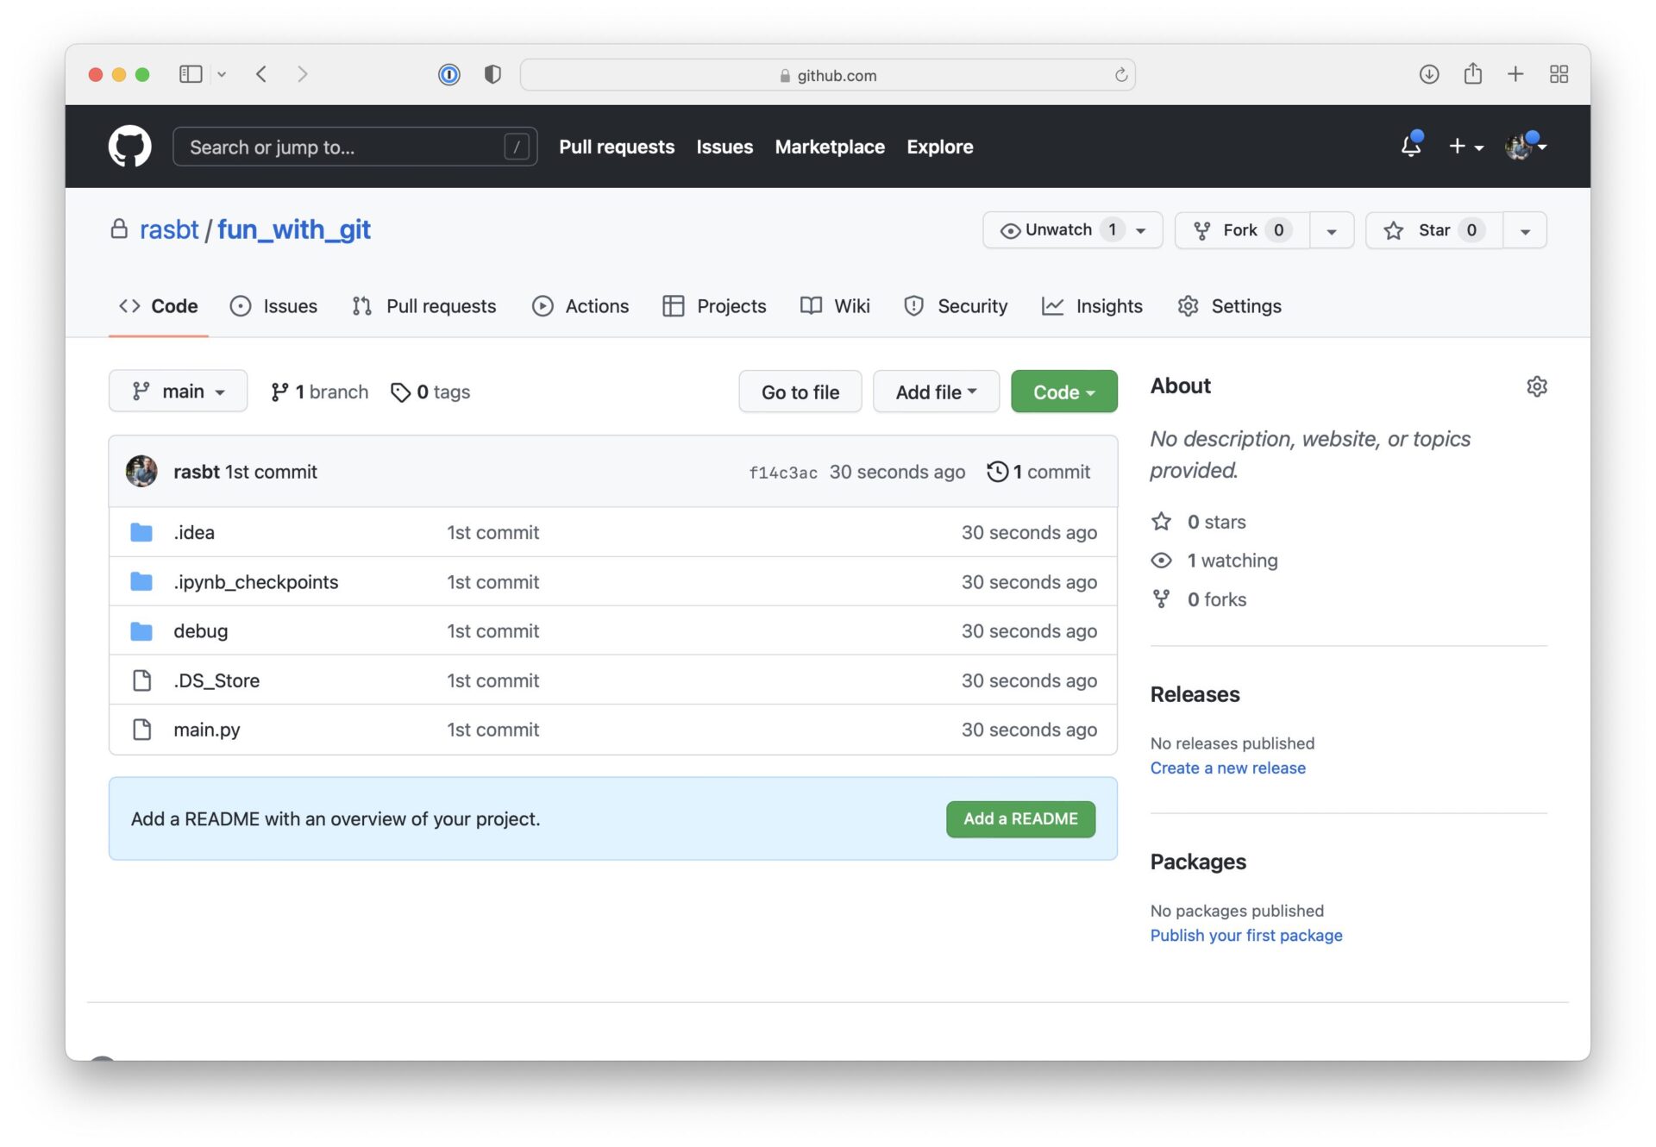Screen dimensions: 1656x1147
Task: Click the Safari sidebar toggle icon
Action: (x=191, y=74)
